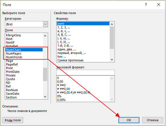This screenshot has height=126, width=166.
Task: Select NumWords field
Action: [x=14, y=57]
